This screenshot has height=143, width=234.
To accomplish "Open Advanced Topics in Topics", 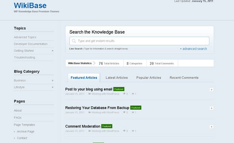I will point(25,37).
